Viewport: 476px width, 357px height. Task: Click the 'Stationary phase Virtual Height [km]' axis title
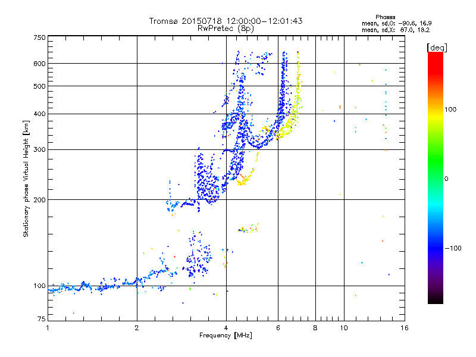(26, 178)
